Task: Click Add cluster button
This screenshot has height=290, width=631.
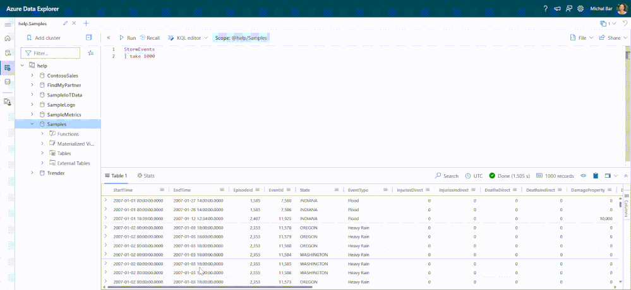Action: [x=44, y=38]
